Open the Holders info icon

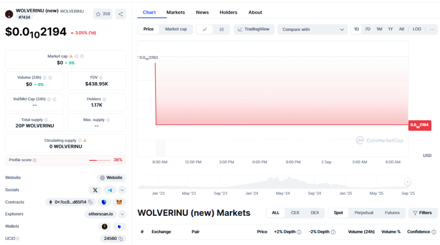coord(104,99)
